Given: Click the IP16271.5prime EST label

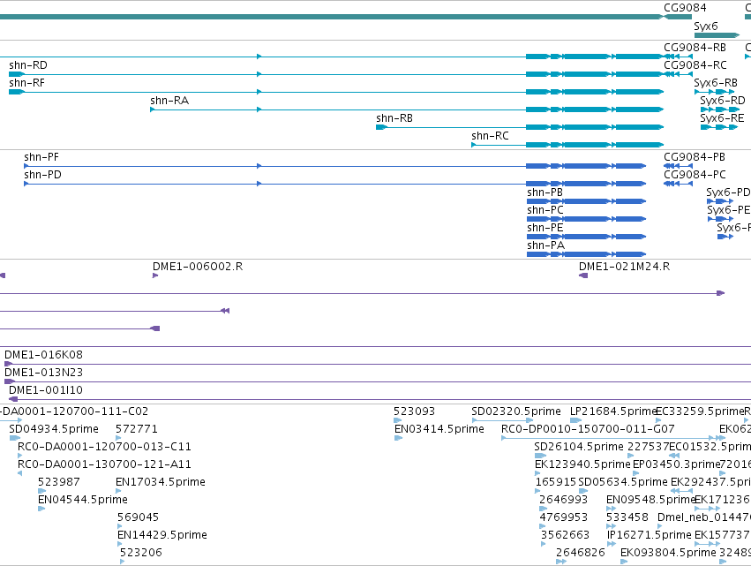Looking at the screenshot, I should coord(650,535).
